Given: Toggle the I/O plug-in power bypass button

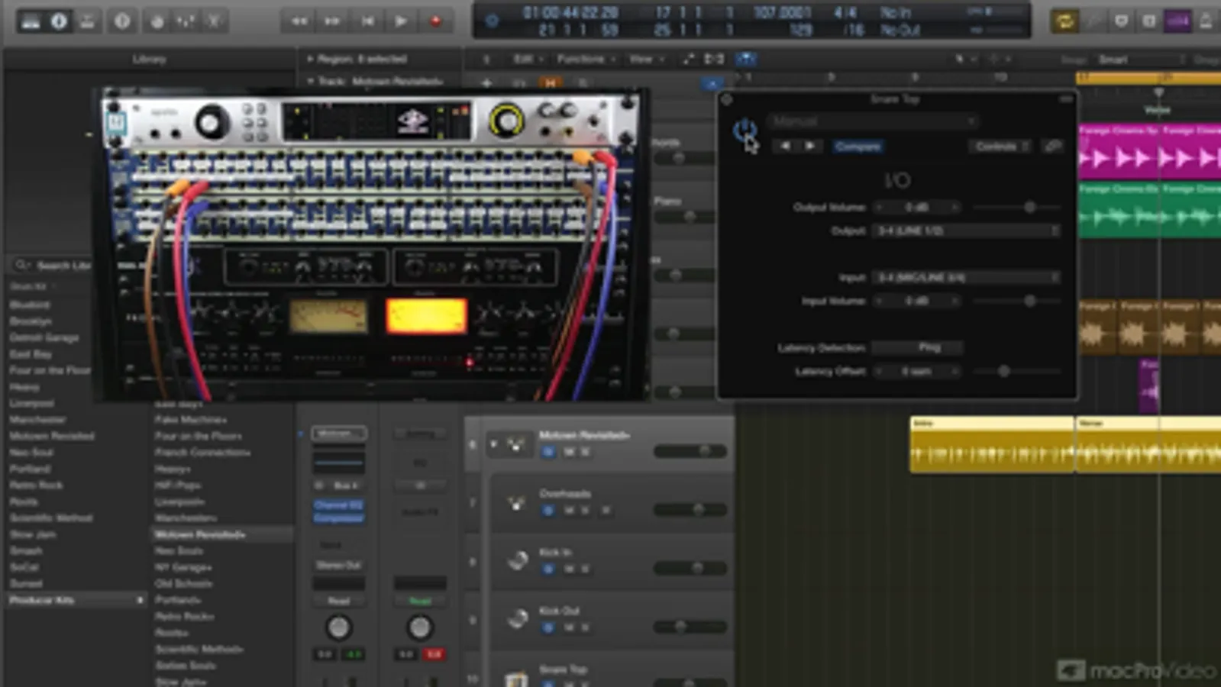Looking at the screenshot, I should (x=745, y=131).
